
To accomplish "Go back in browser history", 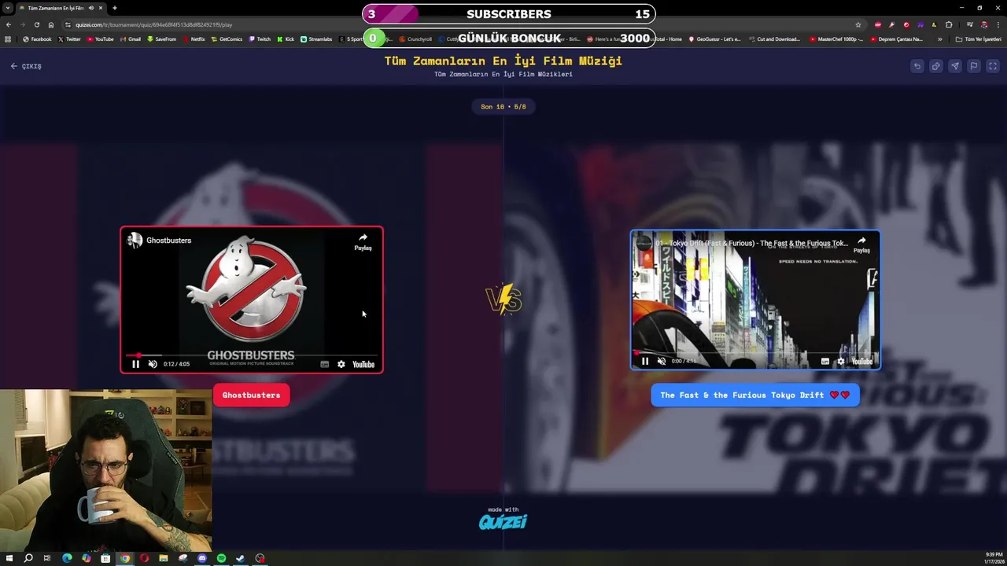I will 9,24.
